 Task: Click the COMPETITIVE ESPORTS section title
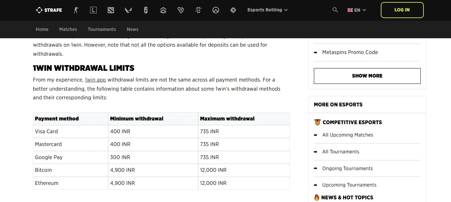[x=352, y=122]
